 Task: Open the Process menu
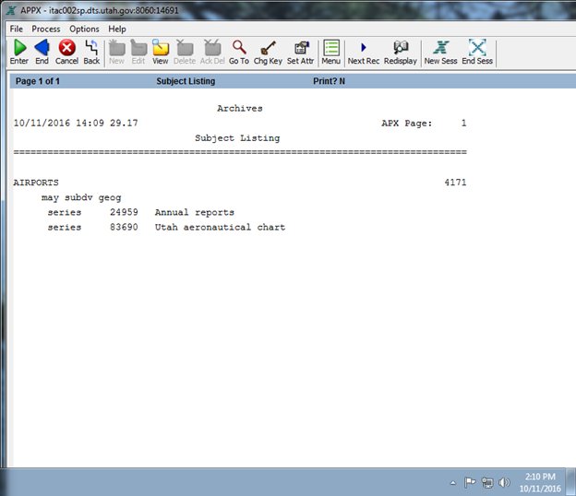46,29
